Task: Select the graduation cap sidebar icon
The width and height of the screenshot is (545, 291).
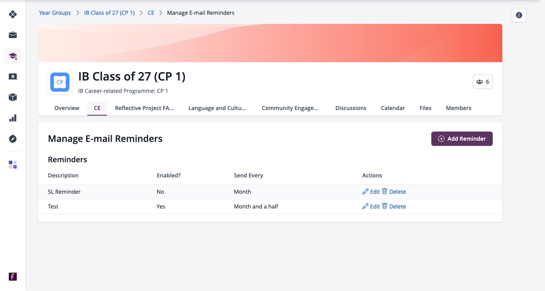Action: (x=13, y=56)
